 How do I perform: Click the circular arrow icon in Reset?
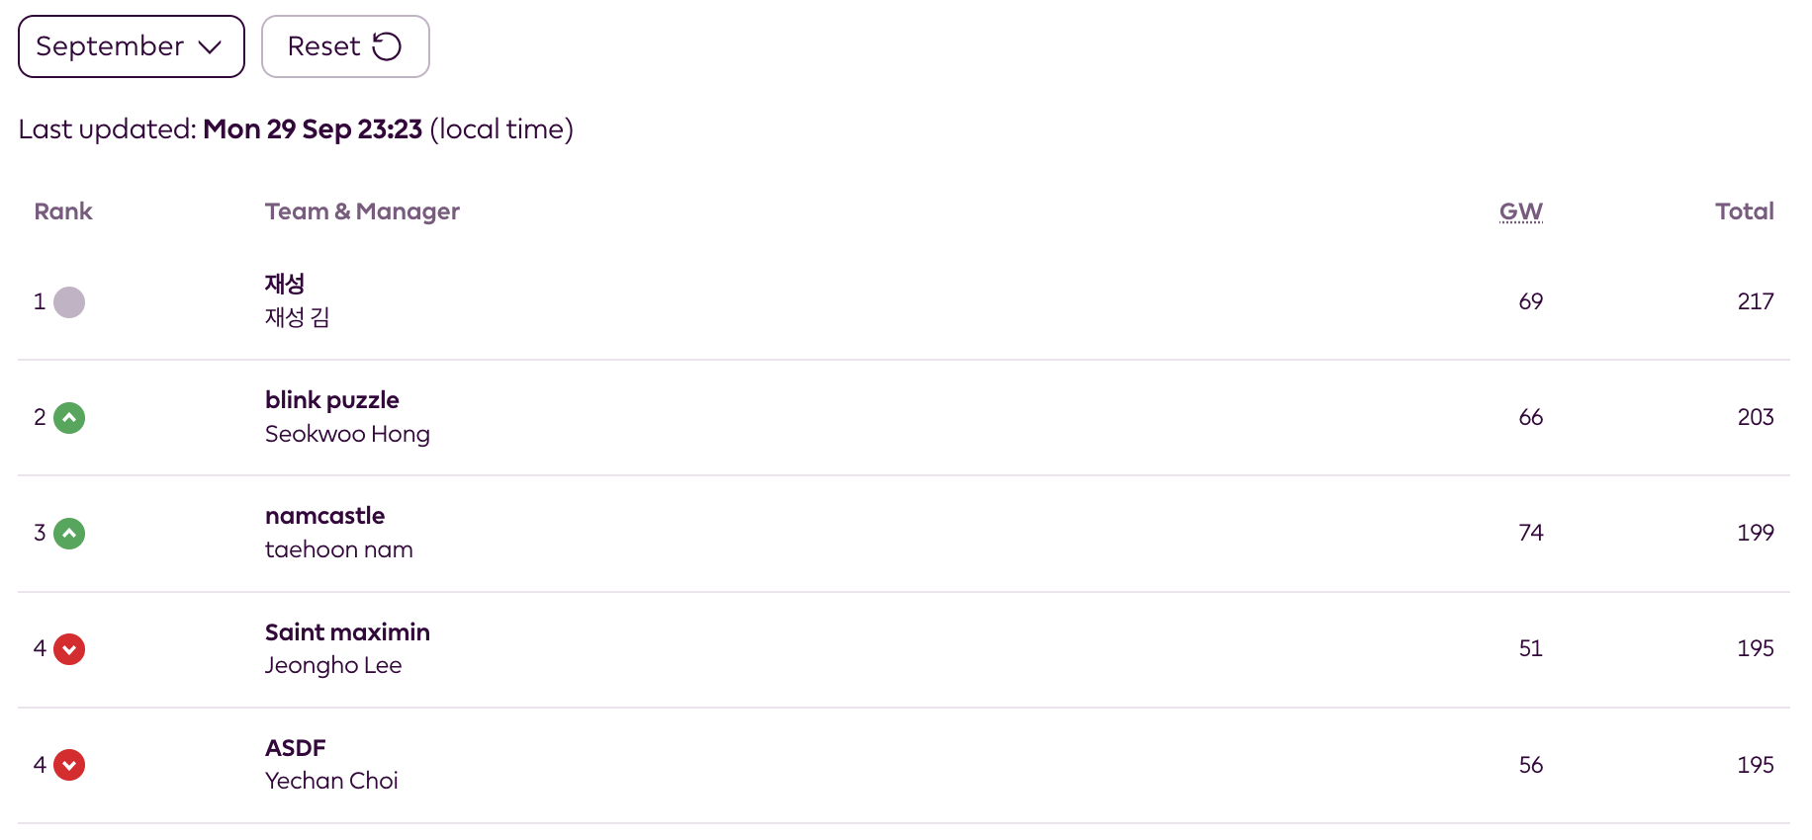387,46
